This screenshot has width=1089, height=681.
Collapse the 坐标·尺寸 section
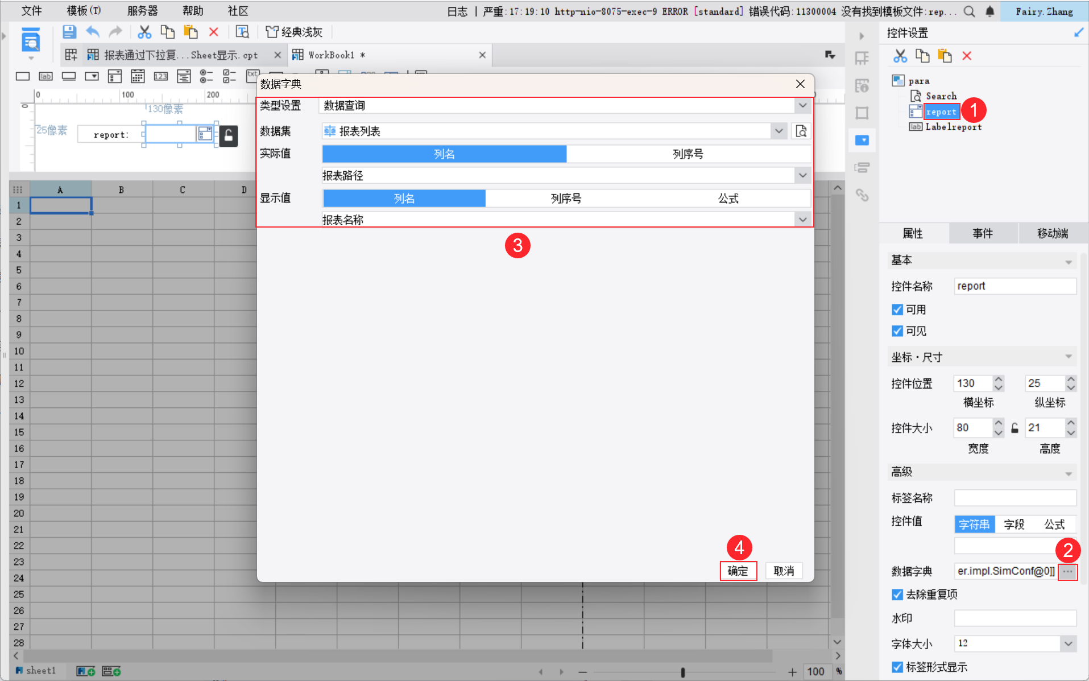pyautogui.click(x=1069, y=357)
